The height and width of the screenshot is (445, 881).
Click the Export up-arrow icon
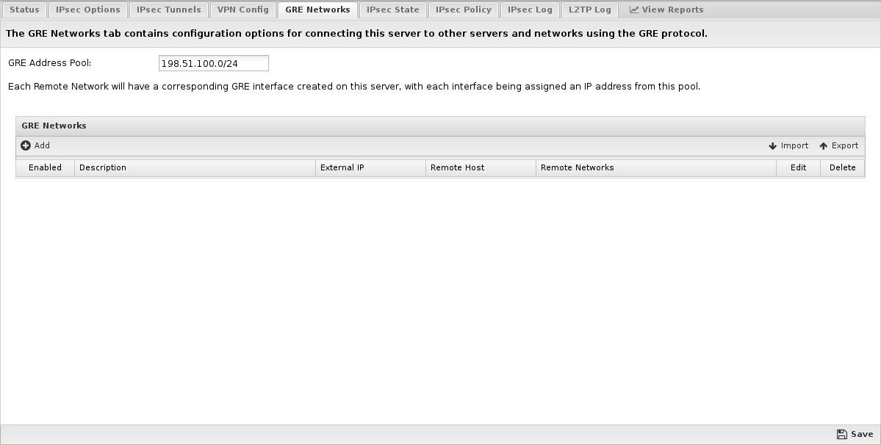(x=824, y=146)
